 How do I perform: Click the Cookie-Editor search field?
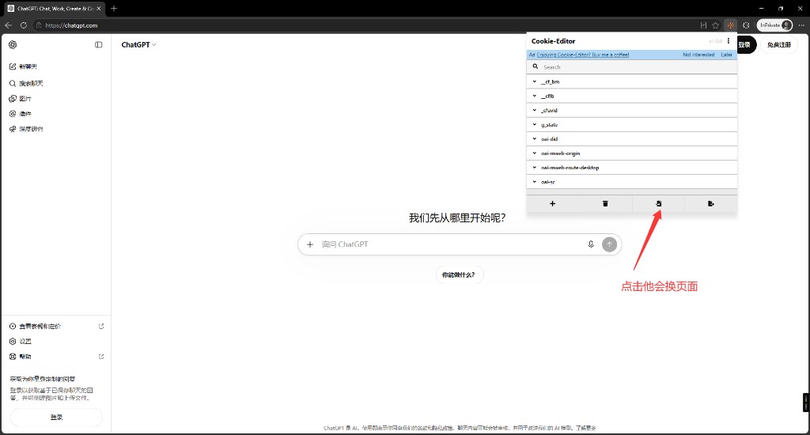[632, 66]
